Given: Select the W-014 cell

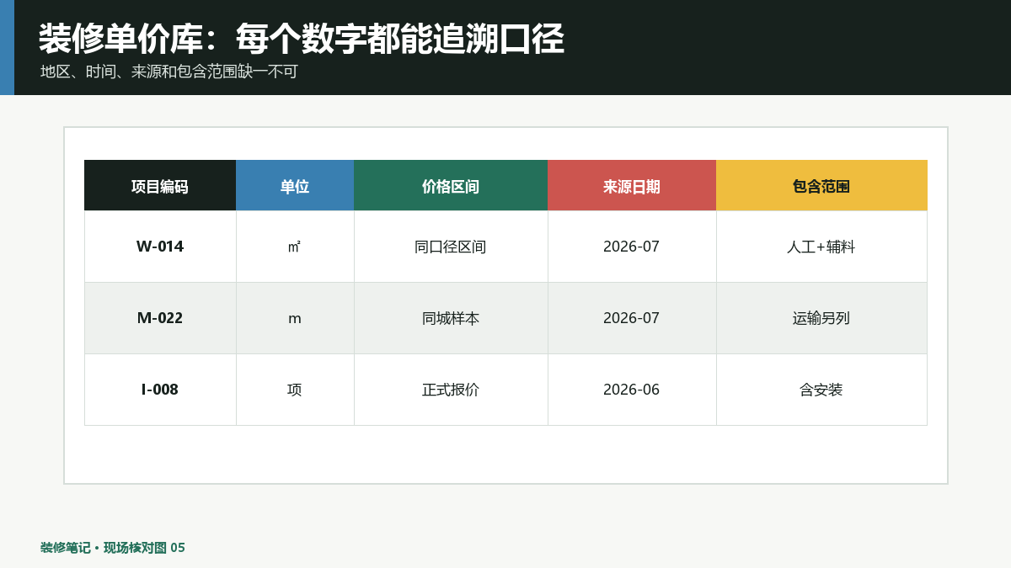Looking at the screenshot, I should (x=160, y=247).
